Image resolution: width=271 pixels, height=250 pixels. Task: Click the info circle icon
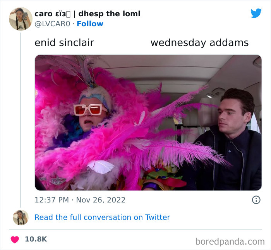[x=256, y=200]
